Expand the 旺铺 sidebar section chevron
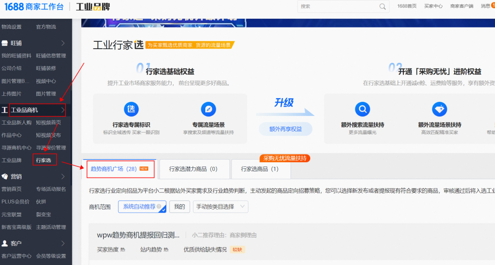The width and height of the screenshot is (495, 265). pos(63,43)
